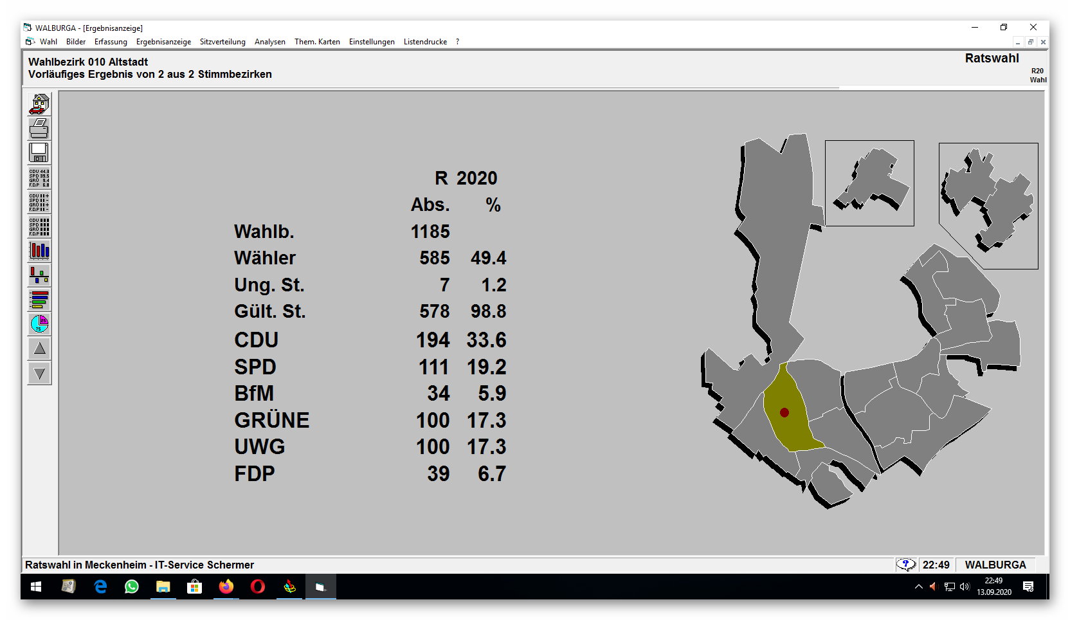This screenshot has height=620, width=1070.
Task: Click the WALBURGA label in the status bar
Action: click(995, 565)
